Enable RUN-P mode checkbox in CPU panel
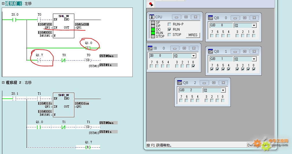The image size is (292, 154). [169, 24]
